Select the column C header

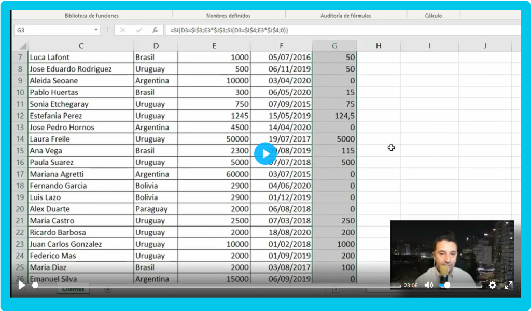point(81,46)
